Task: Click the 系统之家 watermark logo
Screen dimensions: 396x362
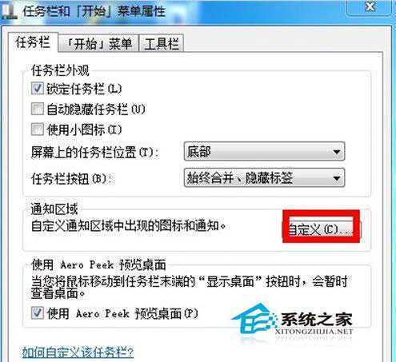Action: point(292,321)
